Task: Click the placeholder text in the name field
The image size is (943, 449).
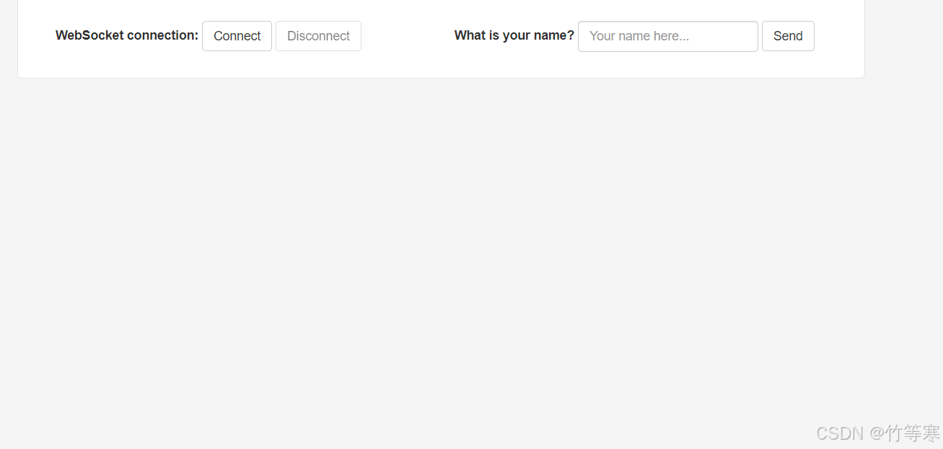Action: 639,36
